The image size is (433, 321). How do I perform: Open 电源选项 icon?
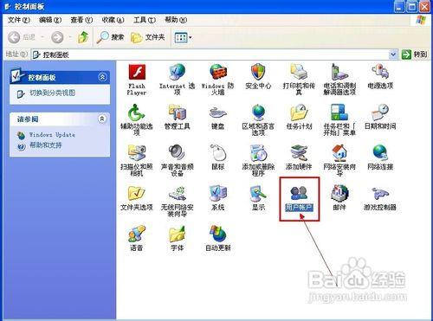click(x=380, y=72)
